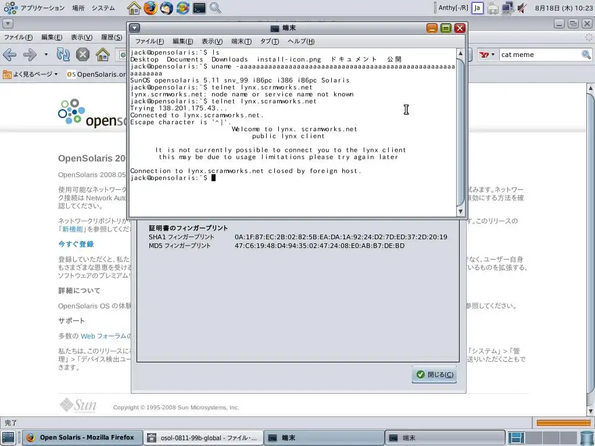Open the search magnifier in top panel
The image size is (595, 446).
coord(215,8)
